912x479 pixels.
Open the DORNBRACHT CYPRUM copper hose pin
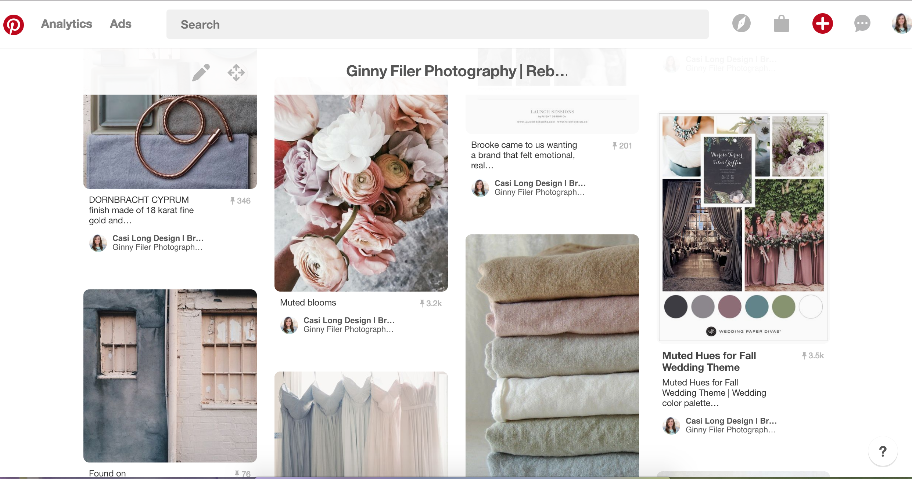[x=170, y=141]
